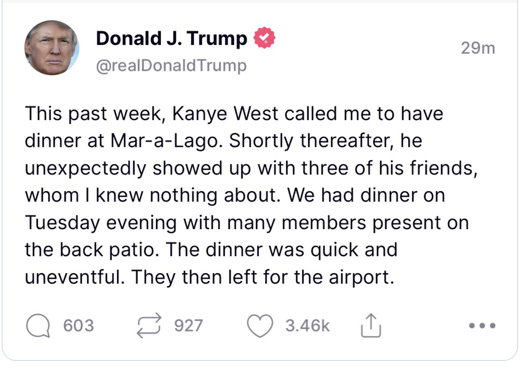Open the three-dot more options menu
The height and width of the screenshot is (368, 523).
point(482,326)
